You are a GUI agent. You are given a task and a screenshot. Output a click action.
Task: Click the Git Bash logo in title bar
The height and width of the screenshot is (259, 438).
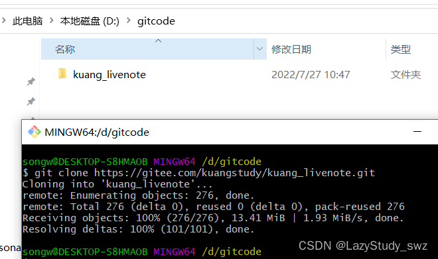click(35, 132)
